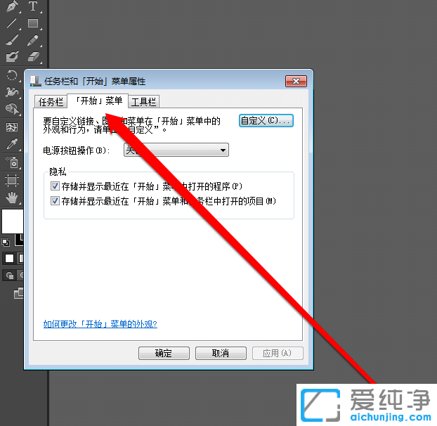Select the Paintbrush tool

(x=12, y=40)
